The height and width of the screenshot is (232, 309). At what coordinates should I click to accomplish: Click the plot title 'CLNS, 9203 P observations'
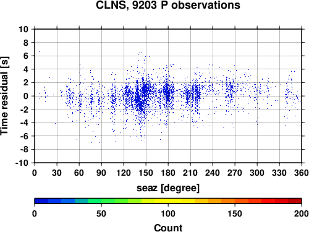pyautogui.click(x=168, y=5)
